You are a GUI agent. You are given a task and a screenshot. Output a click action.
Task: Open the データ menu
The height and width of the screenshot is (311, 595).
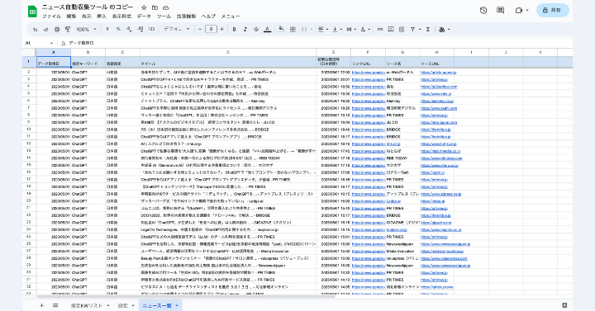[x=144, y=16]
